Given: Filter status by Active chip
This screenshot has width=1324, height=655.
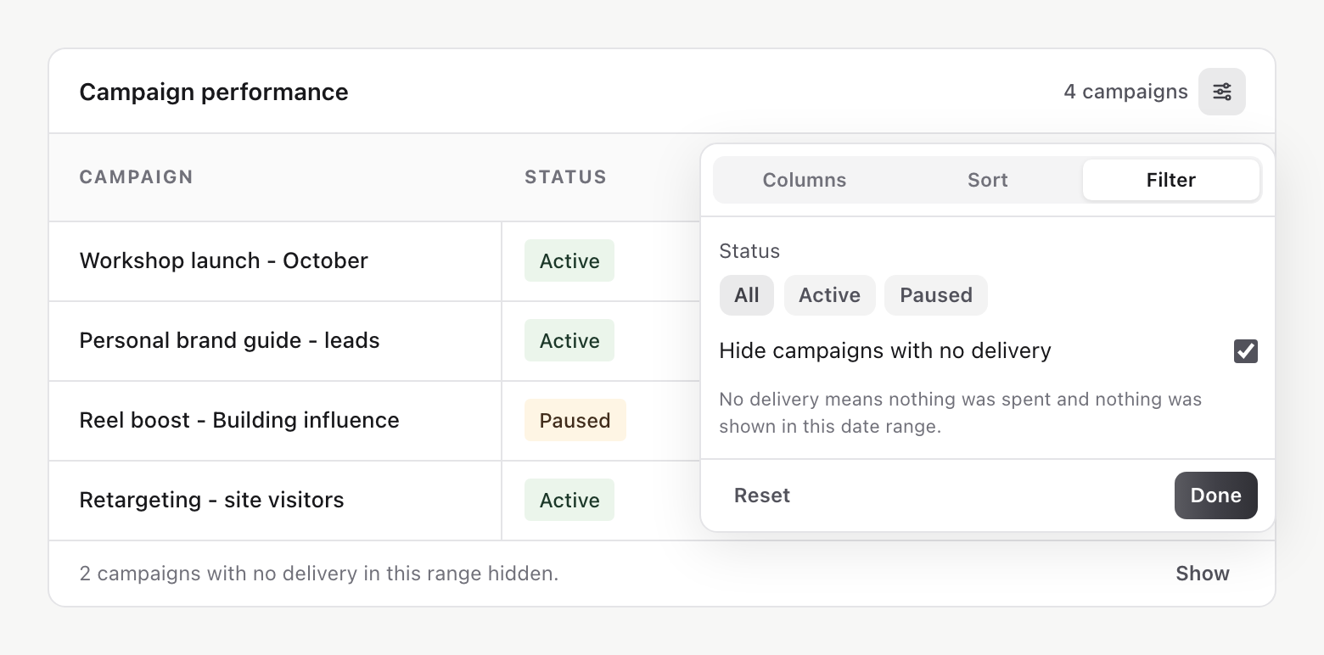Looking at the screenshot, I should coord(830,295).
